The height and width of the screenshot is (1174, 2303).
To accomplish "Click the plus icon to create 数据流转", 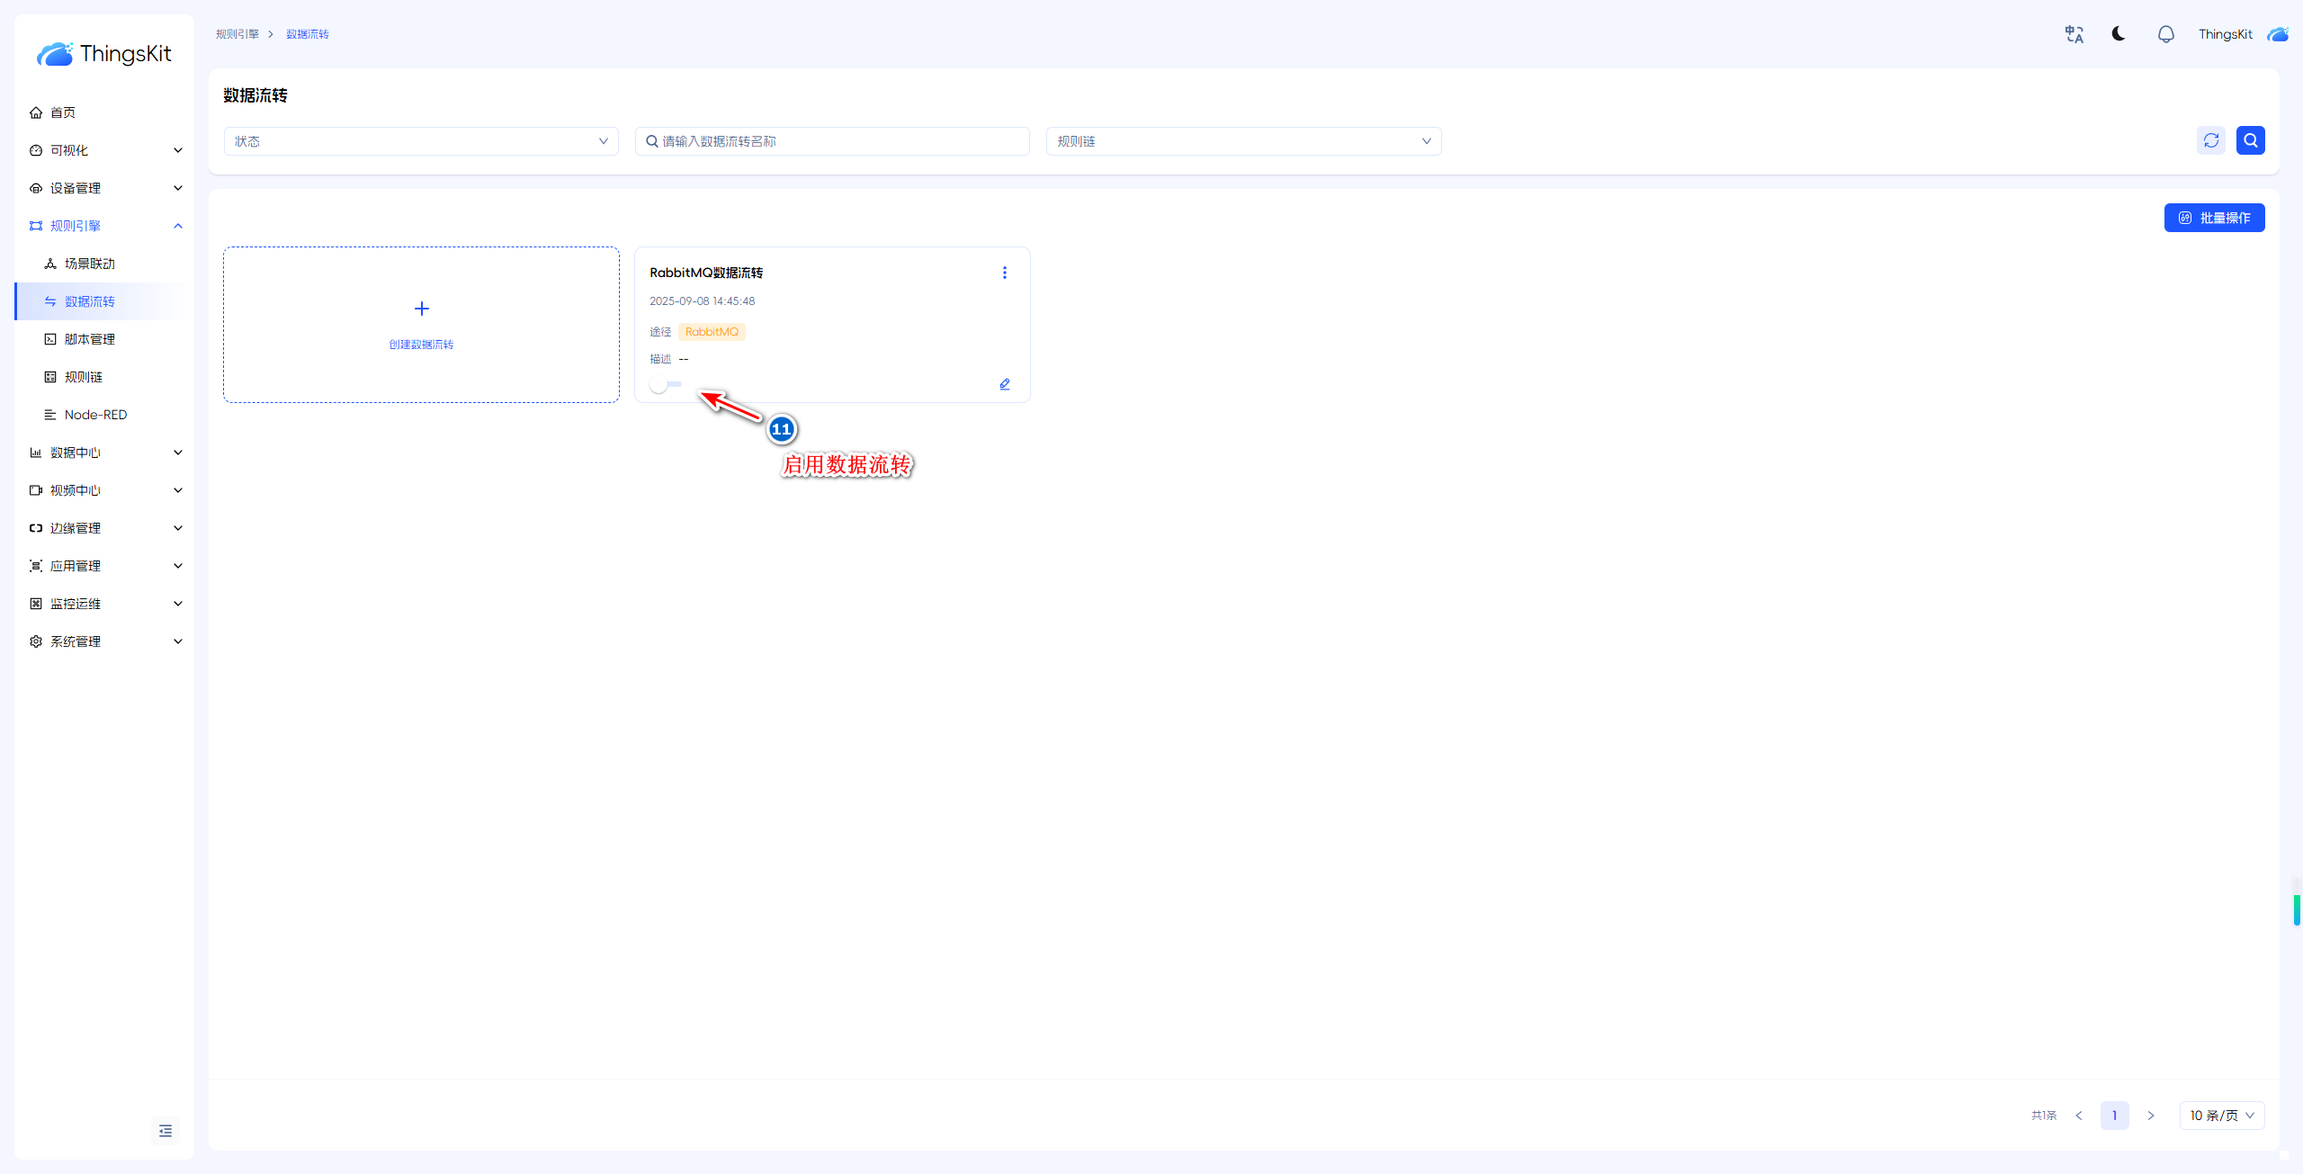I will coord(421,309).
